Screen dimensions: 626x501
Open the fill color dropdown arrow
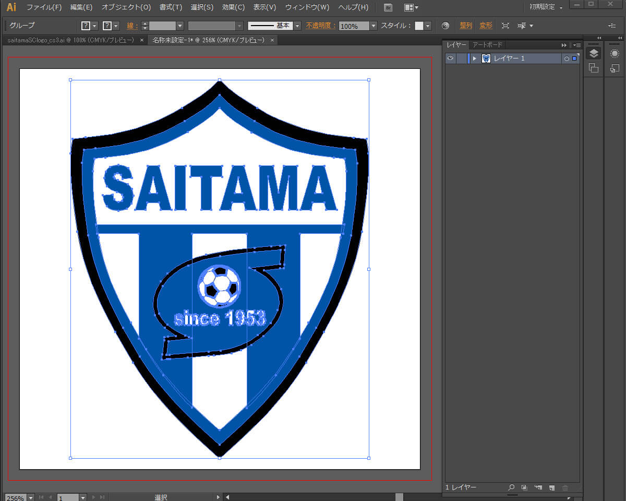click(x=94, y=26)
